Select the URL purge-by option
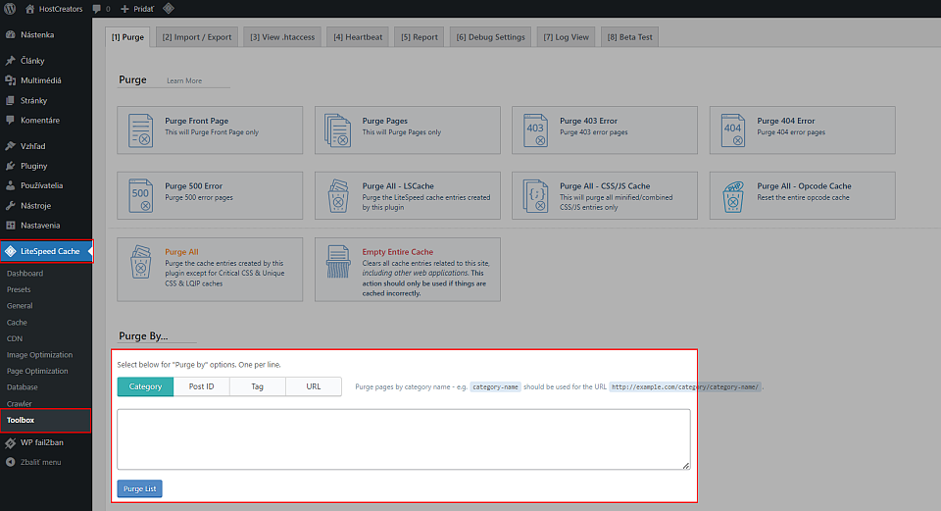Image resolution: width=941 pixels, height=511 pixels. (314, 386)
